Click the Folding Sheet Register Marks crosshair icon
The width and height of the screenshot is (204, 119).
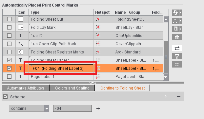pyautogui.click(x=21, y=52)
